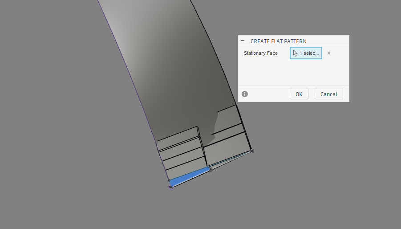Pick the bottom-most vertex point of model
The image size is (401, 229).
pos(171,187)
